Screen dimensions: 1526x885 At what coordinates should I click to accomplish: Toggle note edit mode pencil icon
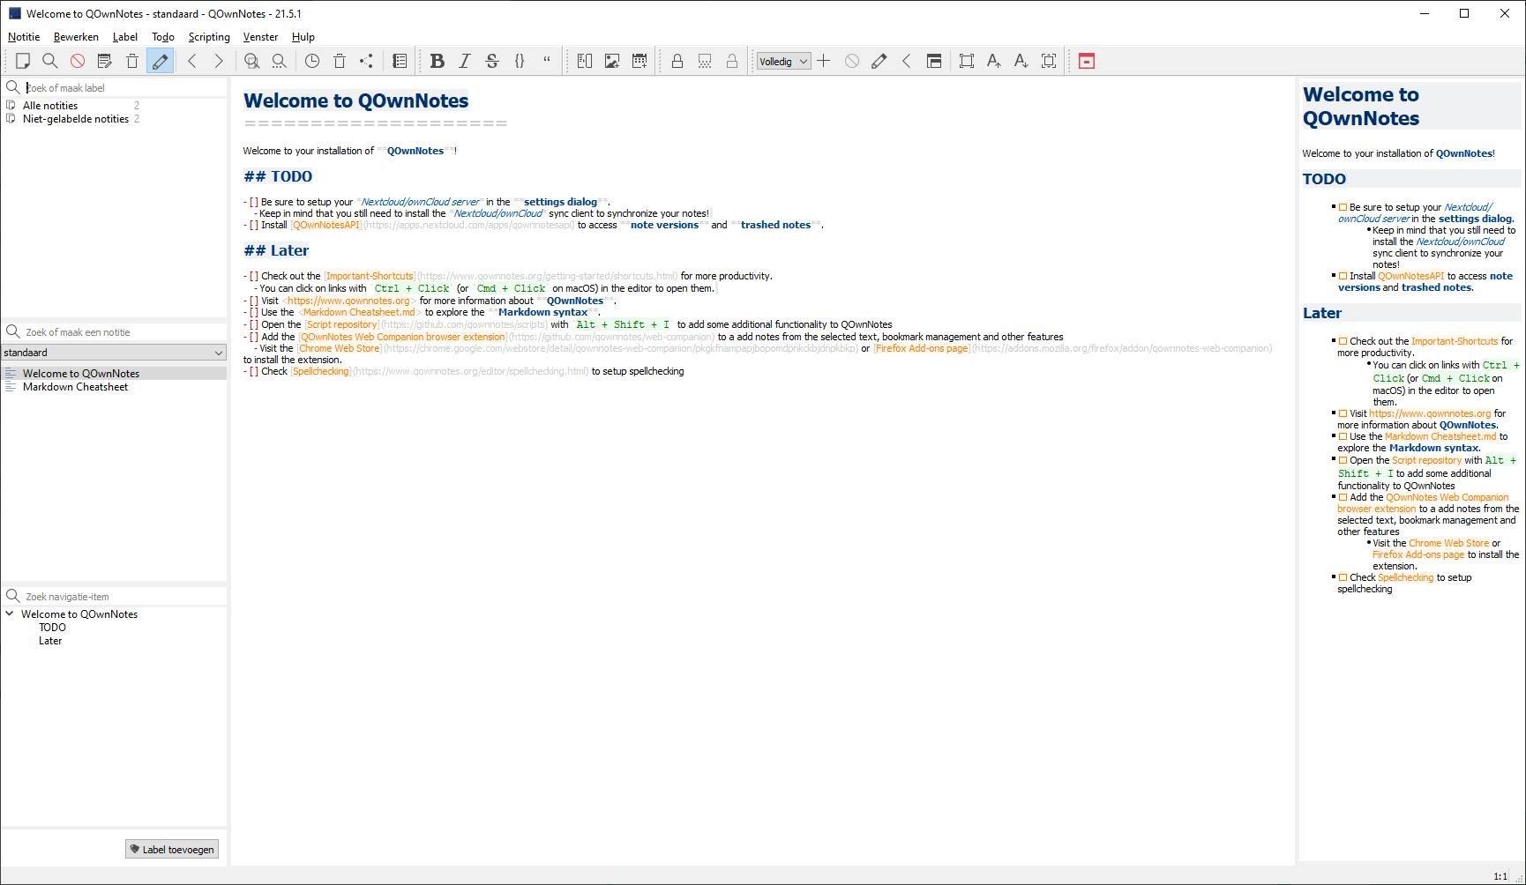pyautogui.click(x=160, y=61)
